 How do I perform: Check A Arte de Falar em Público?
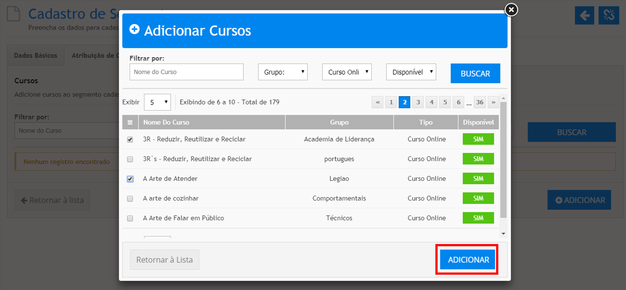pos(130,218)
